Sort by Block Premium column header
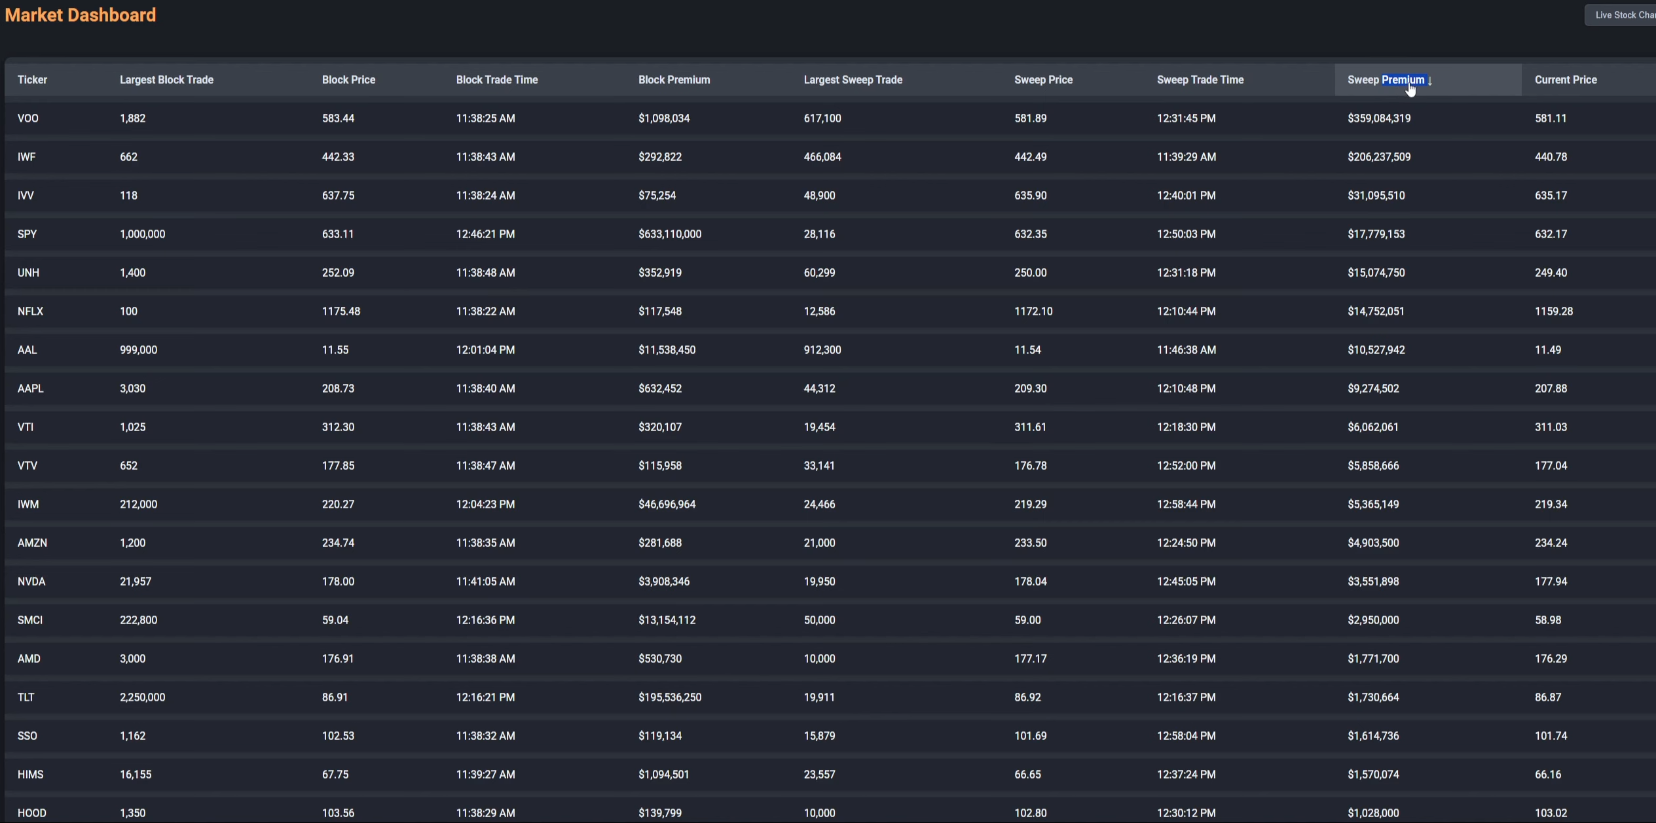The width and height of the screenshot is (1656, 823). (674, 80)
